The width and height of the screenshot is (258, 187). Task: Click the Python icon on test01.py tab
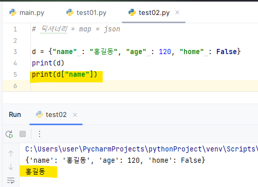click(x=70, y=12)
